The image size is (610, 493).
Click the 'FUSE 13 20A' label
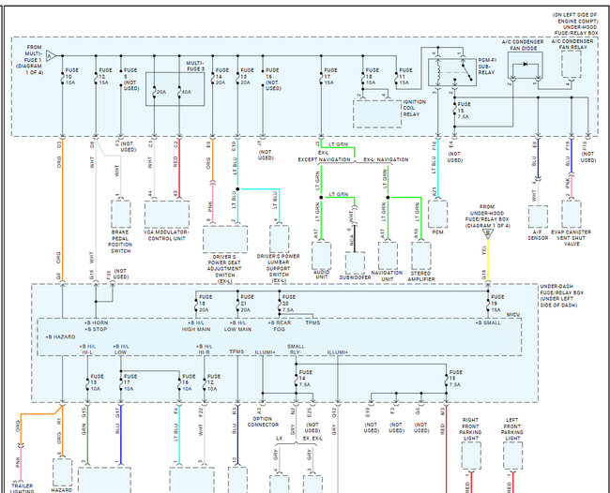pyautogui.click(x=247, y=77)
